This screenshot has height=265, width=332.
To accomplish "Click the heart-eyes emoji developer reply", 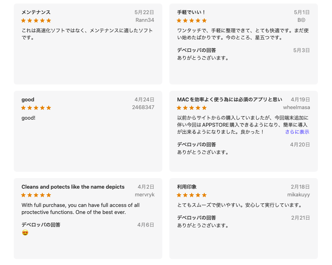I will [25, 232].
